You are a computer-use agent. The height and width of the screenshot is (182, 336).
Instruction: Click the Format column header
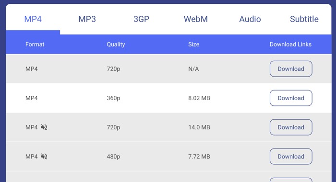(x=35, y=44)
